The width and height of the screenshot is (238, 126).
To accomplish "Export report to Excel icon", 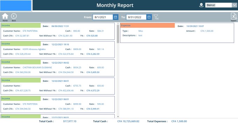I will coord(233,16).
